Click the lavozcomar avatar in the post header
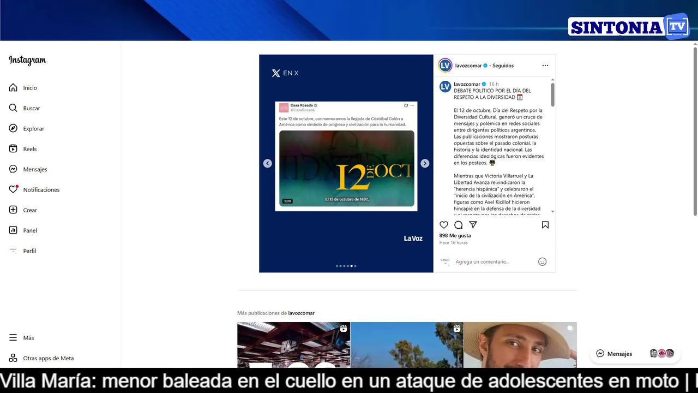 click(x=446, y=65)
